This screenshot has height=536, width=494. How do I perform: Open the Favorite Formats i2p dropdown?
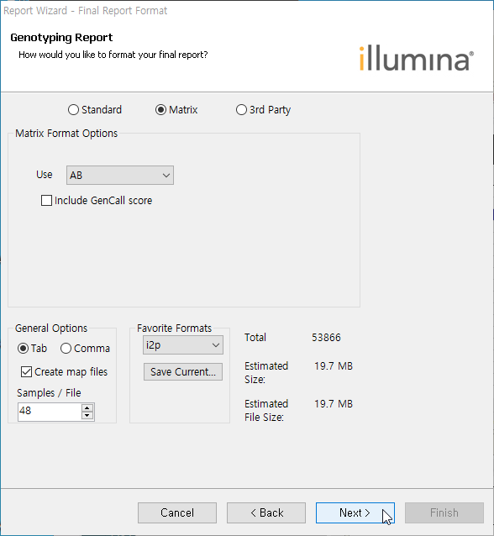[183, 345]
